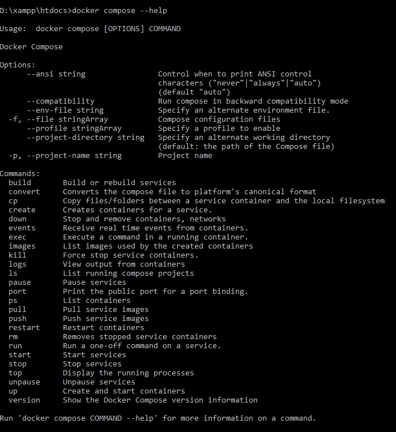This screenshot has height=432, width=396.
Task: Click the 'restart' command name
Action: pyautogui.click(x=24, y=328)
